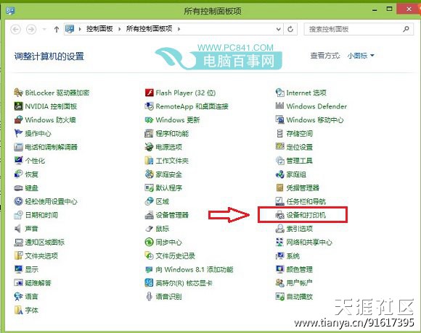The image size is (421, 333).
Task: Open the 默认程序 link
Action: (x=169, y=187)
